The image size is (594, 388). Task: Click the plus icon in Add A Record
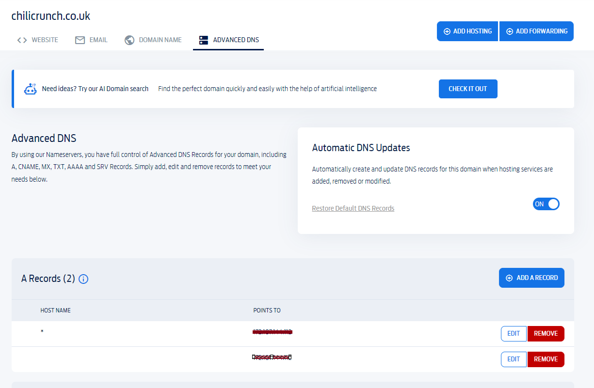click(x=509, y=278)
